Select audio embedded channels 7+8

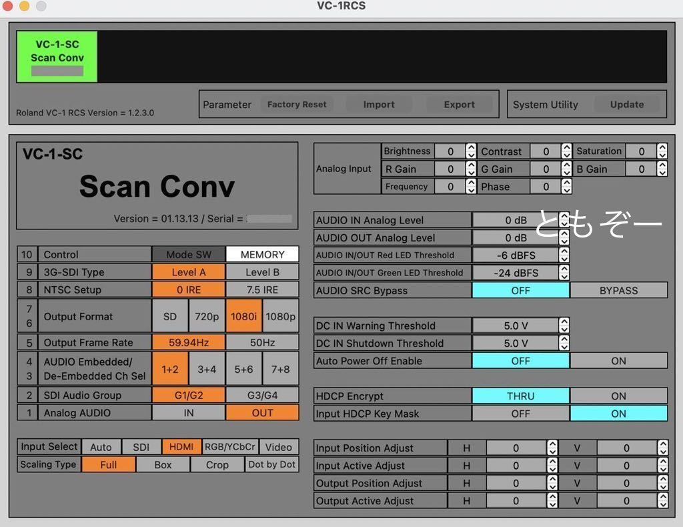click(x=281, y=369)
